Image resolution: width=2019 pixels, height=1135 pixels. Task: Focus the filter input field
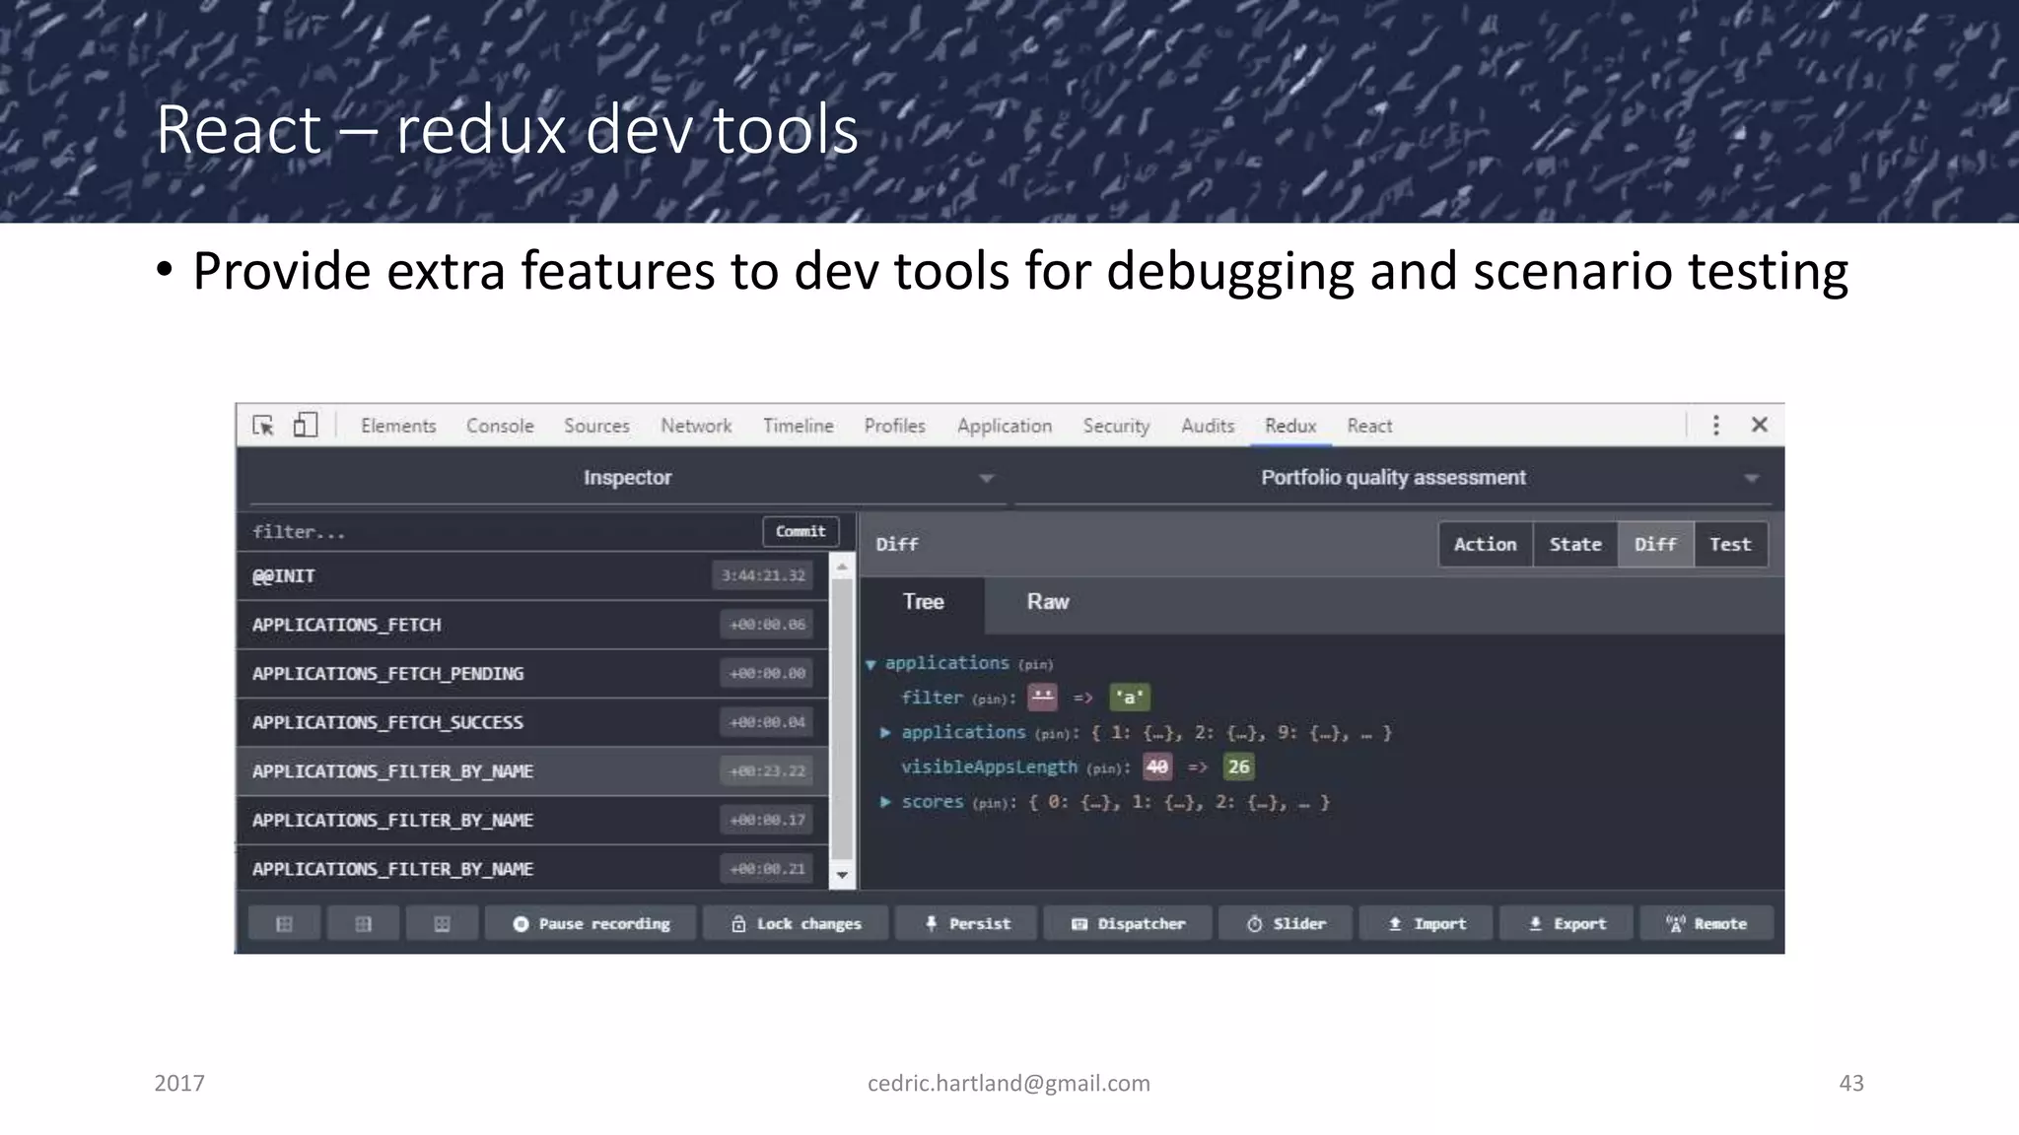coord(498,532)
